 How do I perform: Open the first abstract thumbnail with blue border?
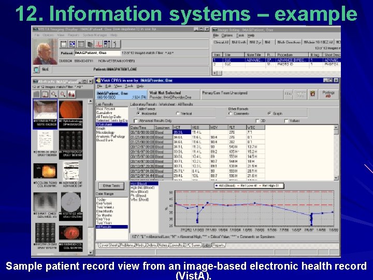click(45, 114)
